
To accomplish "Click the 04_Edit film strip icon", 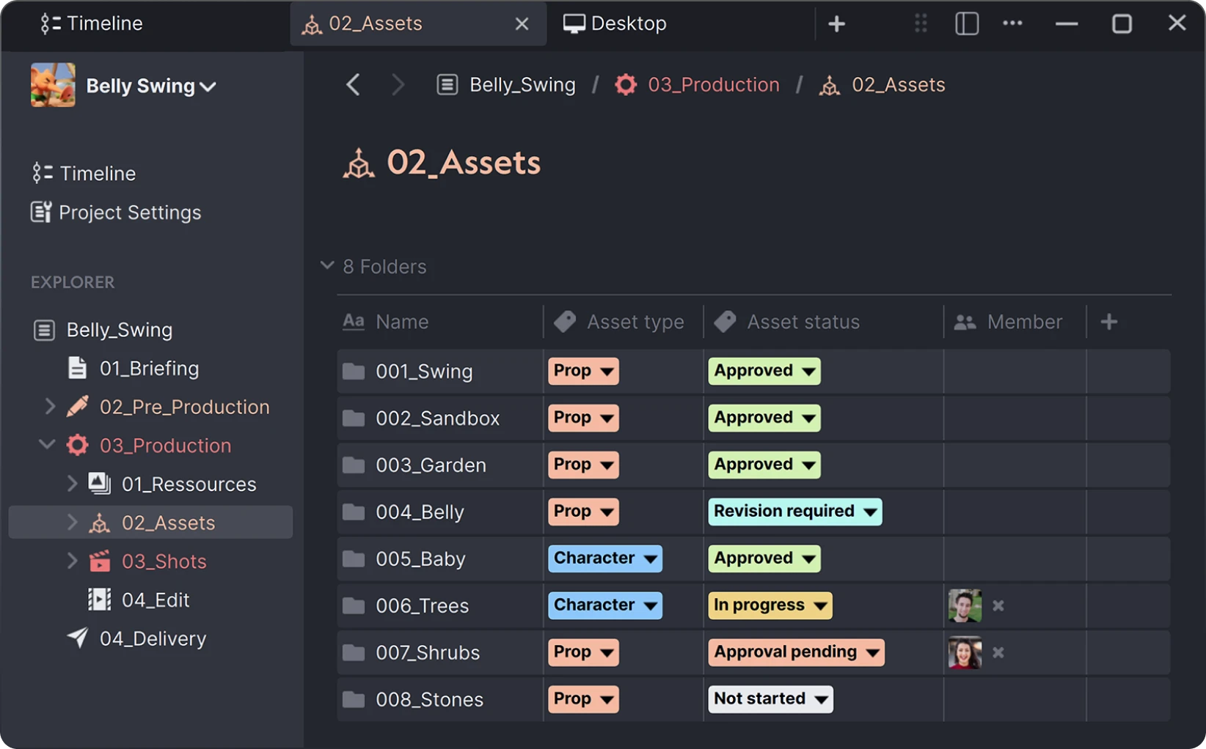I will (x=100, y=599).
